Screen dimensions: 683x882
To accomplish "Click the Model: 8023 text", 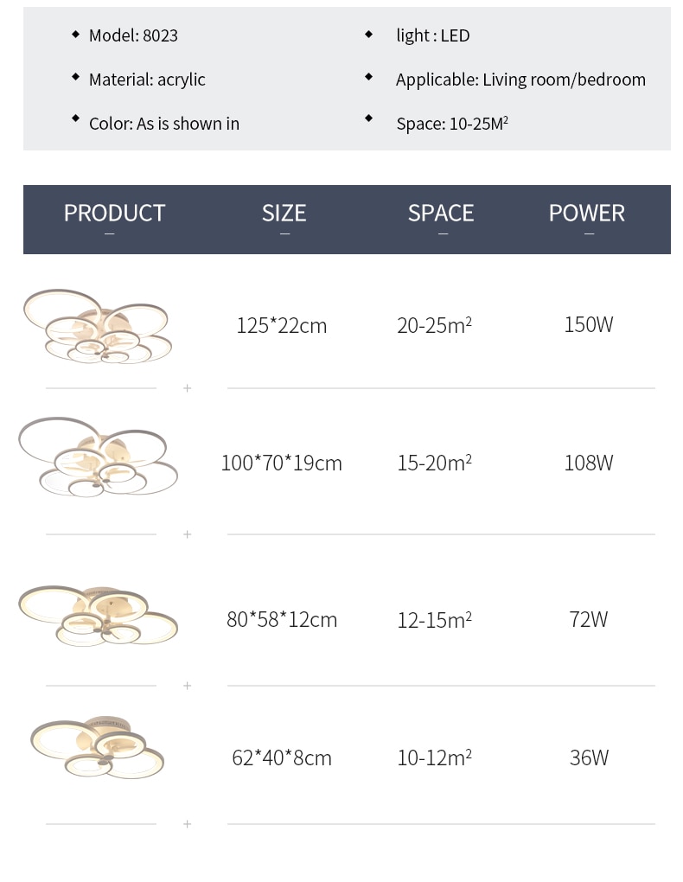I will [x=133, y=35].
